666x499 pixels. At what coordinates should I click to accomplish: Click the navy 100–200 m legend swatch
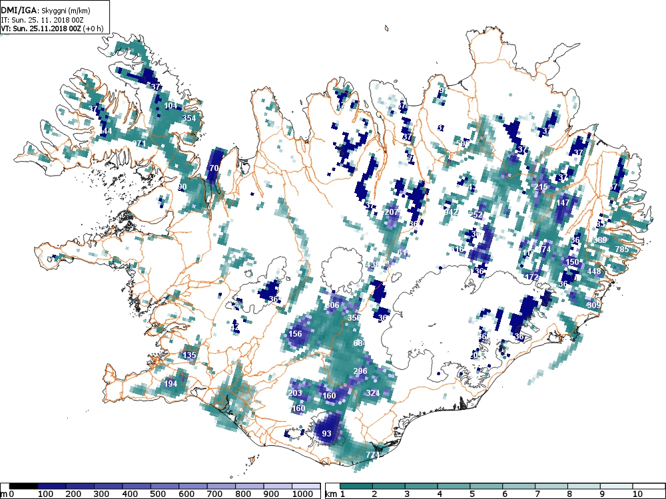tap(52, 486)
